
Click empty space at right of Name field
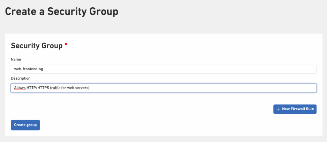255,69
